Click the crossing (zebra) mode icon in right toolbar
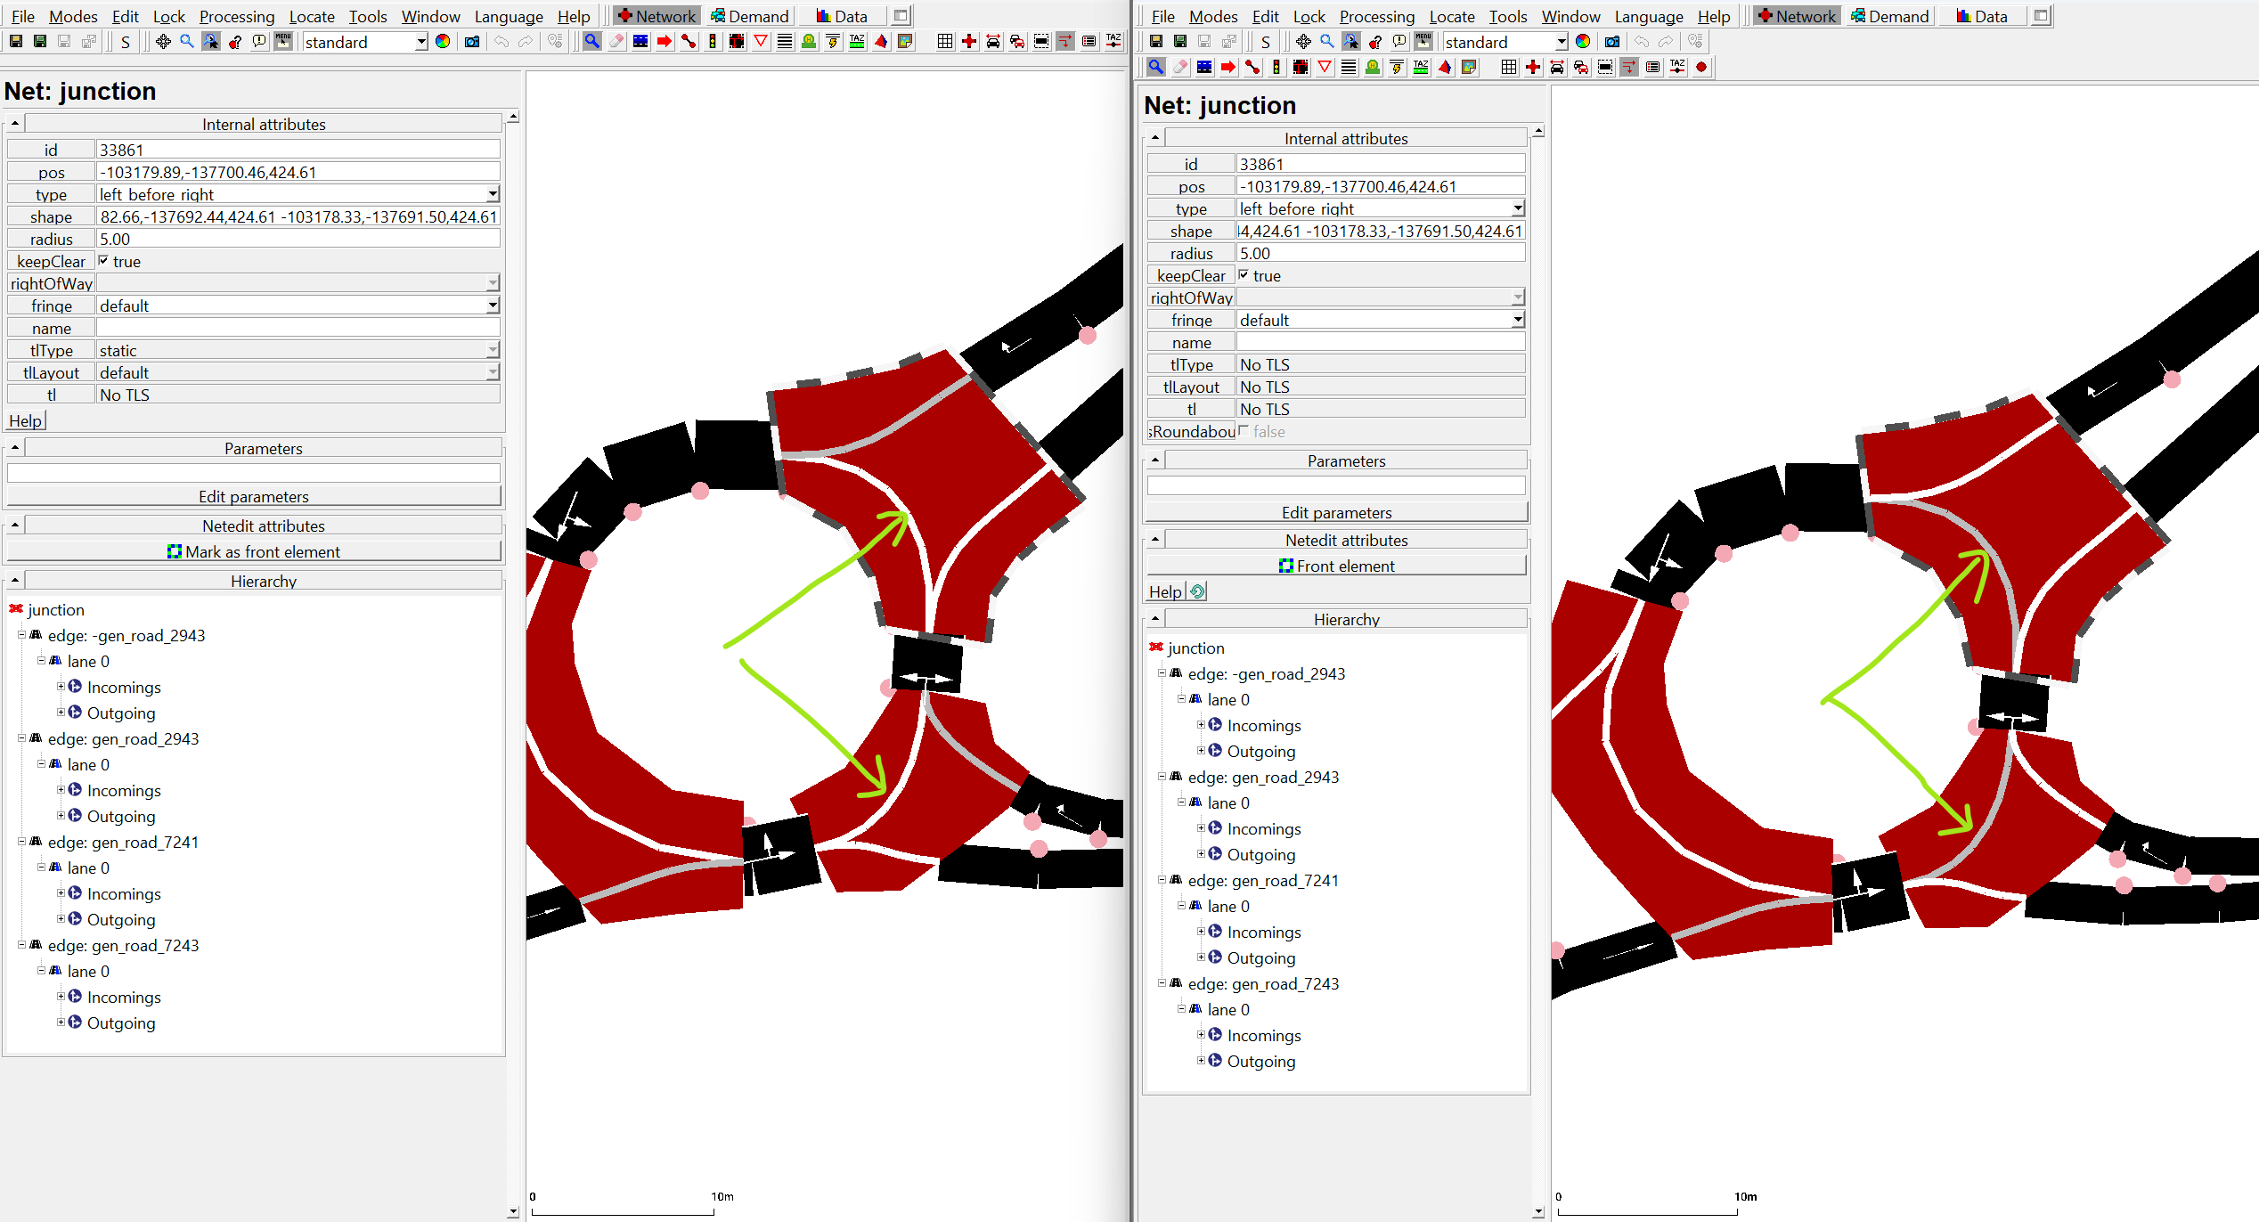The width and height of the screenshot is (2259, 1222). click(1349, 67)
